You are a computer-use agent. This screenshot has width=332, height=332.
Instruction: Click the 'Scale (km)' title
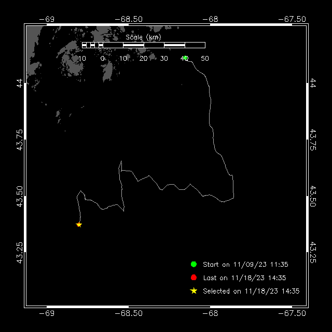[143, 37]
